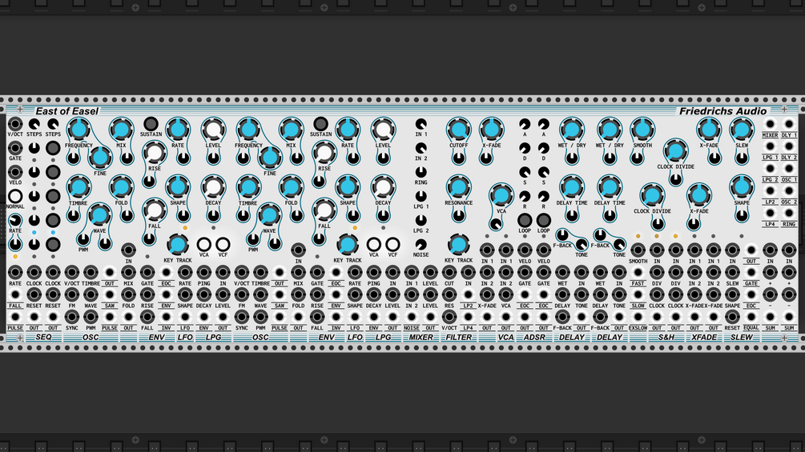Click the DLY 2 jack

[789, 146]
